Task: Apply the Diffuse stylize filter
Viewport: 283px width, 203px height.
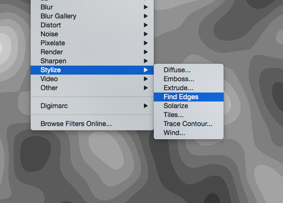Action: 177,70
